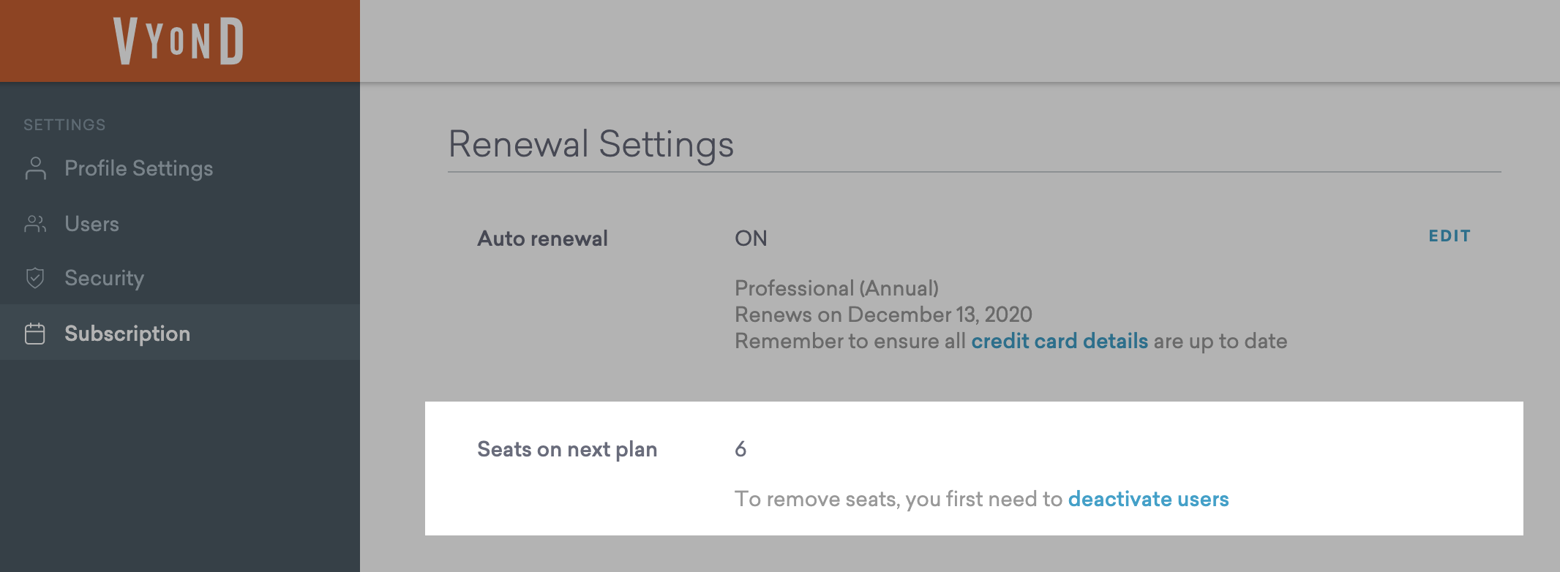The height and width of the screenshot is (572, 1560).
Task: Click the Renewal Settings heading
Action: [x=590, y=144]
